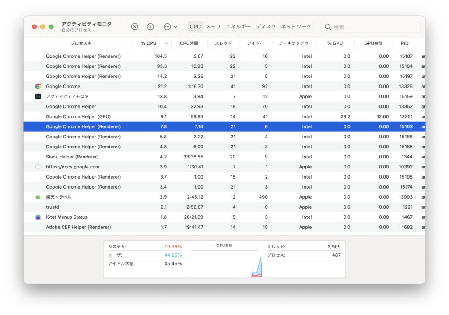
Task: Select the Chrome Renderer row with PID 15197
Action: coord(224,76)
